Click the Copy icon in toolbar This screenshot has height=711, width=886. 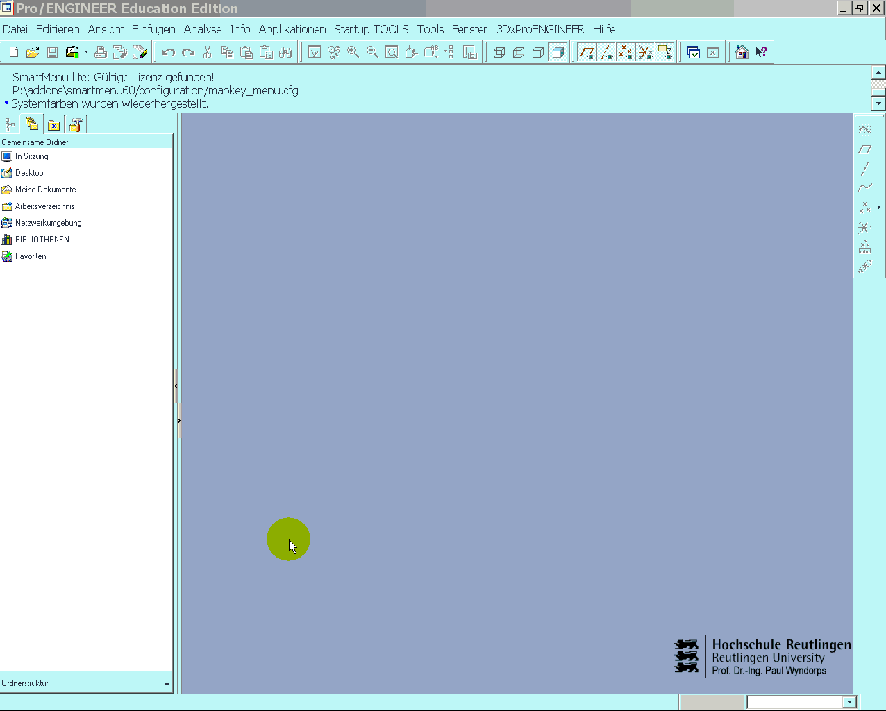[227, 52]
